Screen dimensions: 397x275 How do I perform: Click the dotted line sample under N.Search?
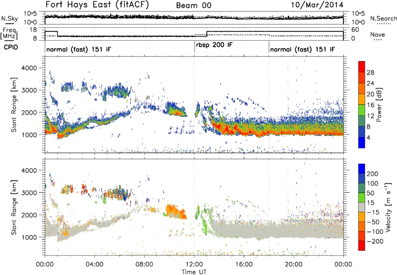[383, 24]
